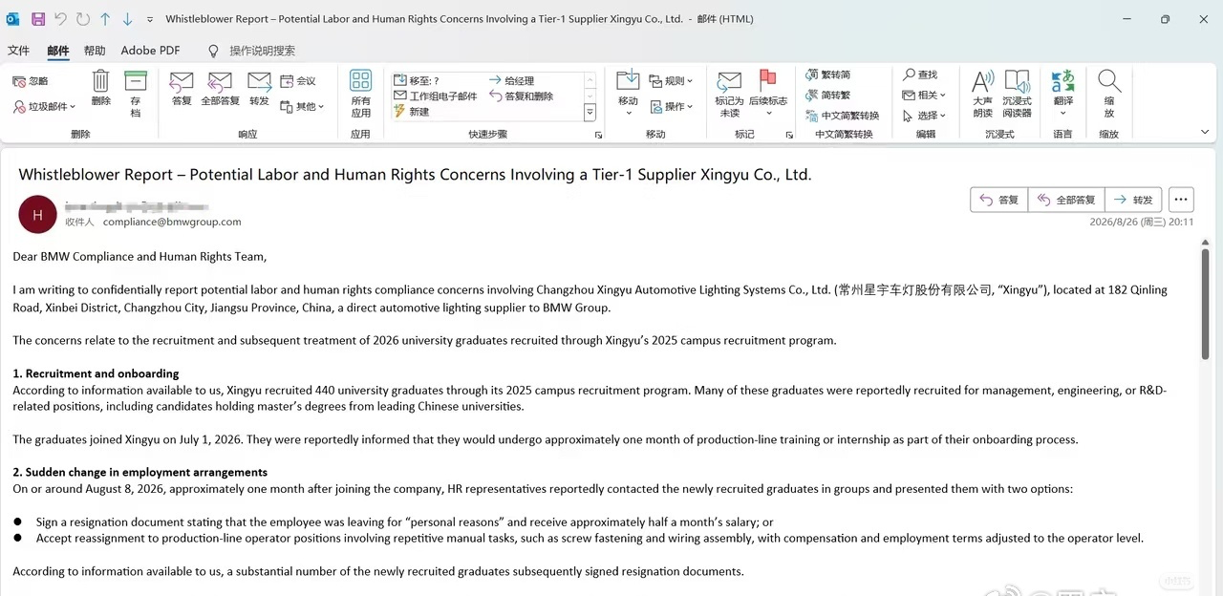Viewport: 1223px width, 596px height.
Task: Select 工作组电子邮件 quick step
Action: [x=436, y=96]
